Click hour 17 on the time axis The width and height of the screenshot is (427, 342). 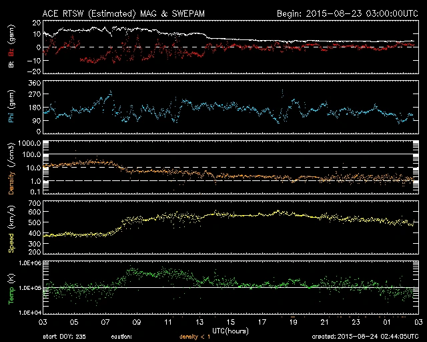pyautogui.click(x=262, y=322)
